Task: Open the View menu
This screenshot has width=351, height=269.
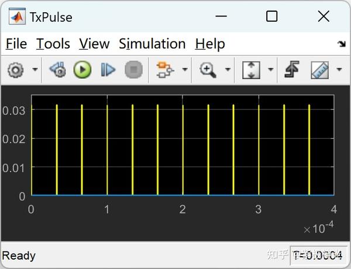Action: (94, 44)
